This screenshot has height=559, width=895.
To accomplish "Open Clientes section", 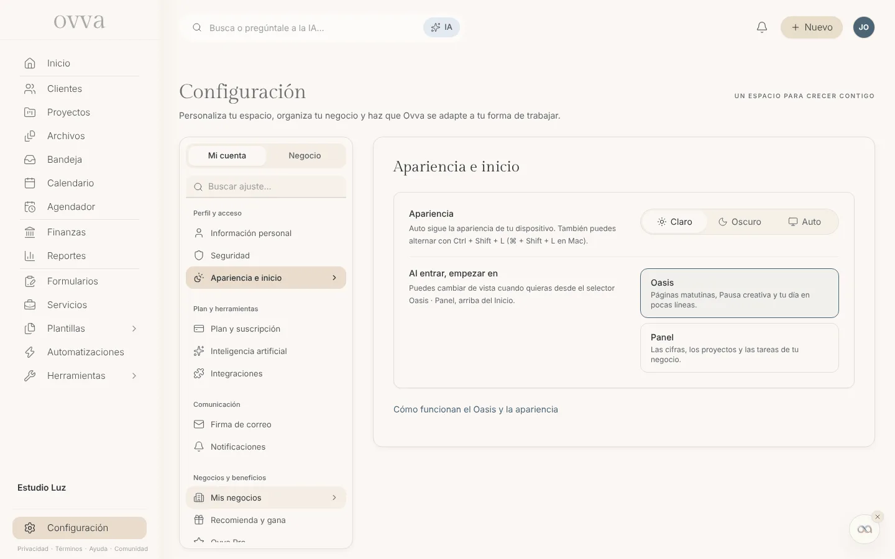I will [x=80, y=89].
